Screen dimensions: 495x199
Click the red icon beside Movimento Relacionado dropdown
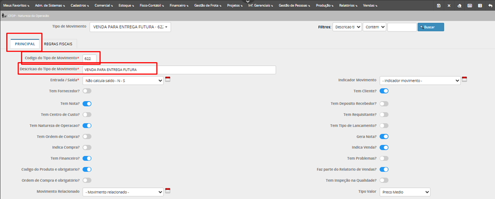pyautogui.click(x=168, y=191)
